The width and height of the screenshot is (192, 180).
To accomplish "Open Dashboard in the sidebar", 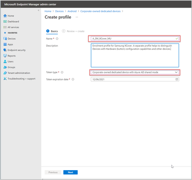I will (x=11, y=22).
